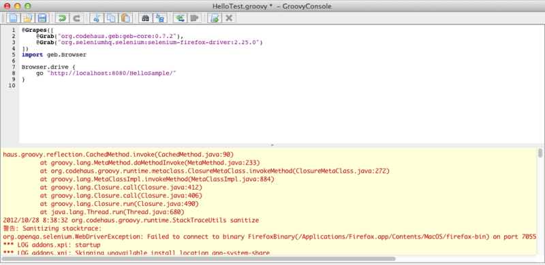Redo the last edit
Screen dimensions: 545x265
click(x=77, y=18)
